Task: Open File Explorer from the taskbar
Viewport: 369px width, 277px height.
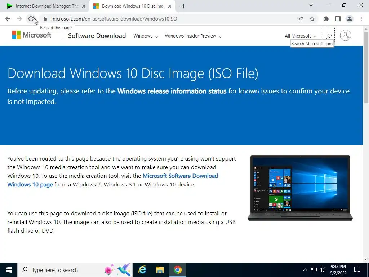Action: click(160, 270)
